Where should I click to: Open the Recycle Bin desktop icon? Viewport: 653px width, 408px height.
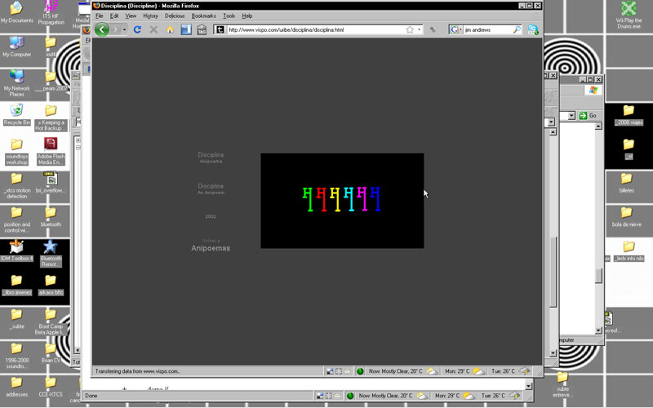pyautogui.click(x=16, y=113)
